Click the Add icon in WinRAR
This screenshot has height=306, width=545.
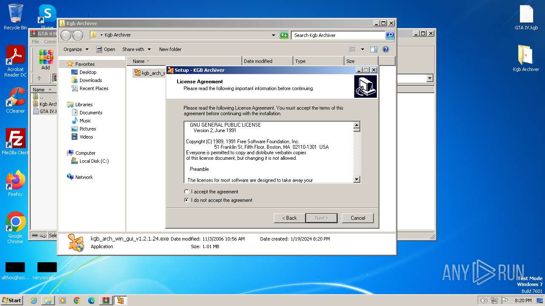click(x=46, y=59)
